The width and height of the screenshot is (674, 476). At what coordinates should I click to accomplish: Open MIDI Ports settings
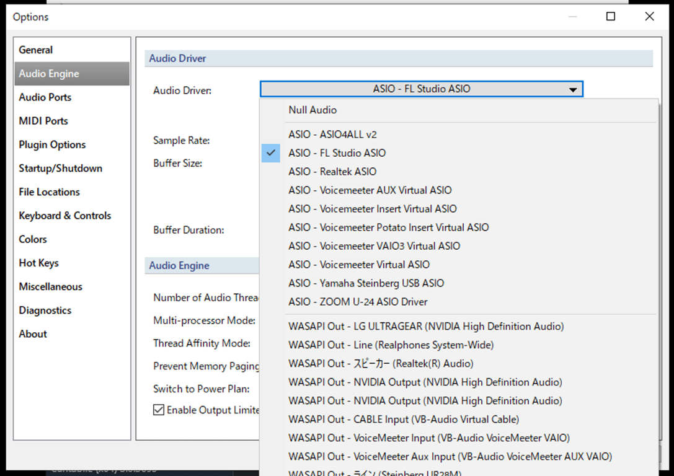[72, 121]
